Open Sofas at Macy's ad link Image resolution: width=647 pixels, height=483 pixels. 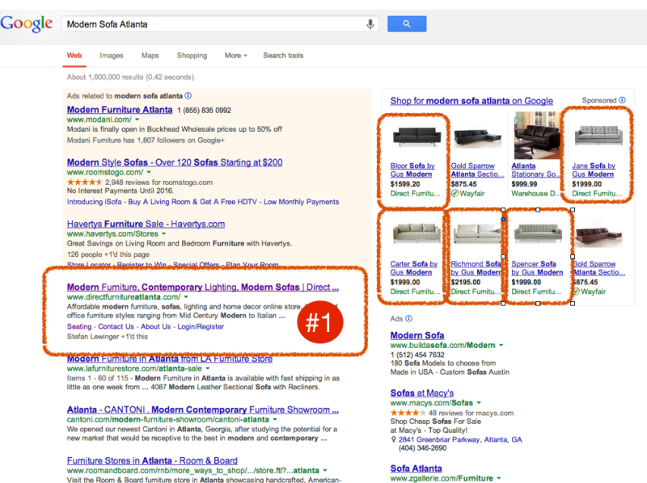click(422, 393)
